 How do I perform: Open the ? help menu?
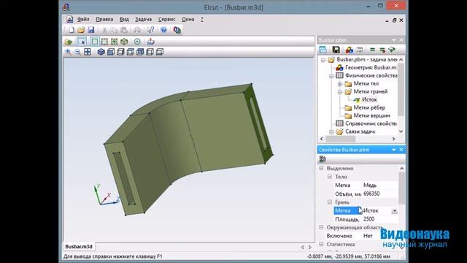[x=202, y=20]
